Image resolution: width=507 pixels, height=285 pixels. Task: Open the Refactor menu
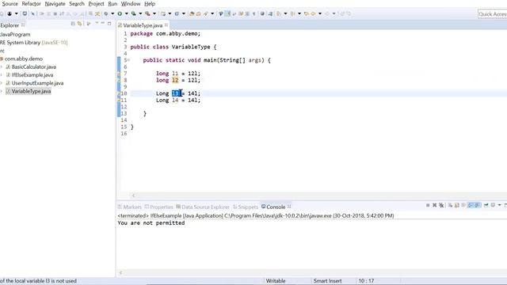point(32,4)
